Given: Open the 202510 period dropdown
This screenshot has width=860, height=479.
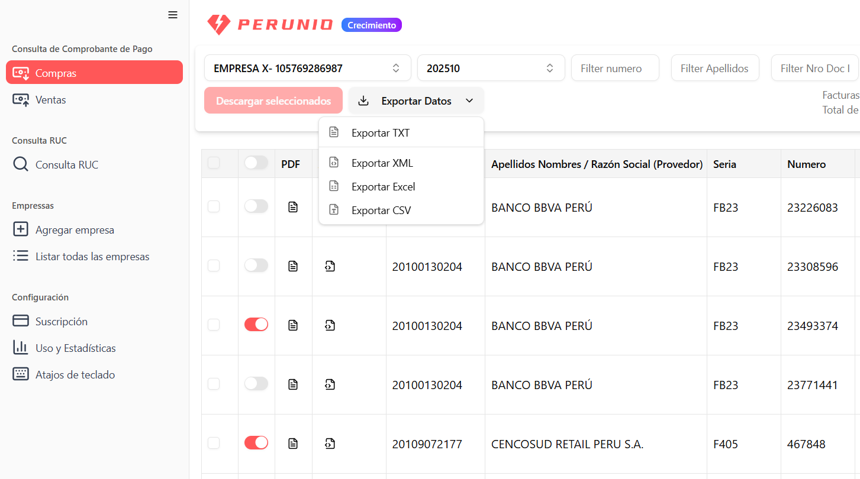Looking at the screenshot, I should (491, 67).
